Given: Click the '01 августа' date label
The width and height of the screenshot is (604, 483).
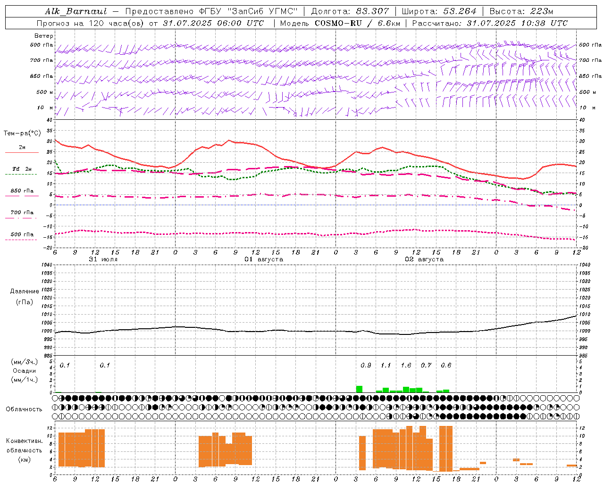Looking at the screenshot, I should coord(264,259).
